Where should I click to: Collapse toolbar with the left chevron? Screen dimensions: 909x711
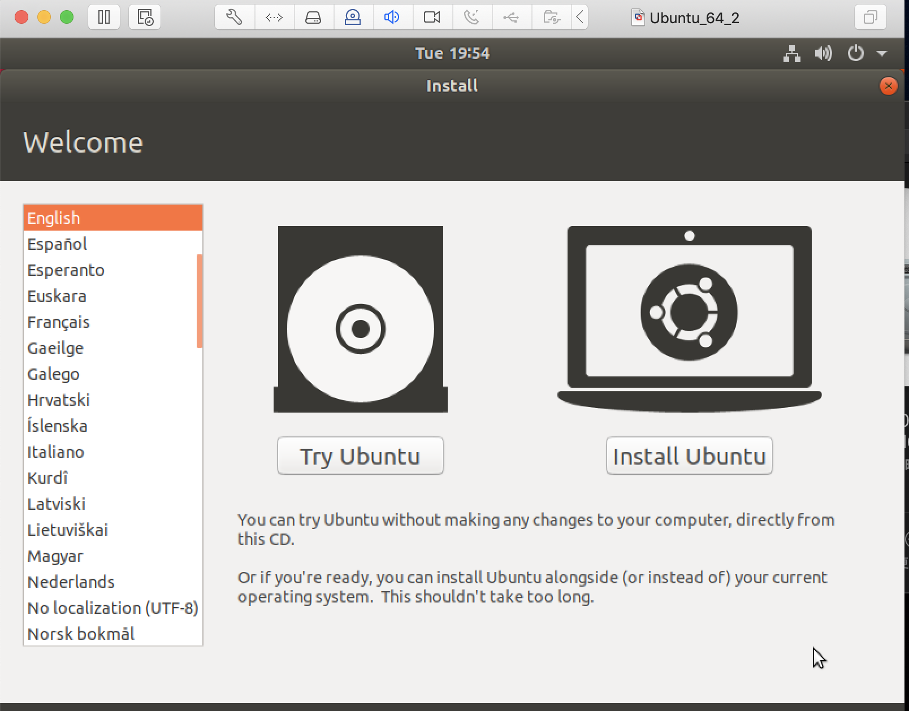click(580, 18)
